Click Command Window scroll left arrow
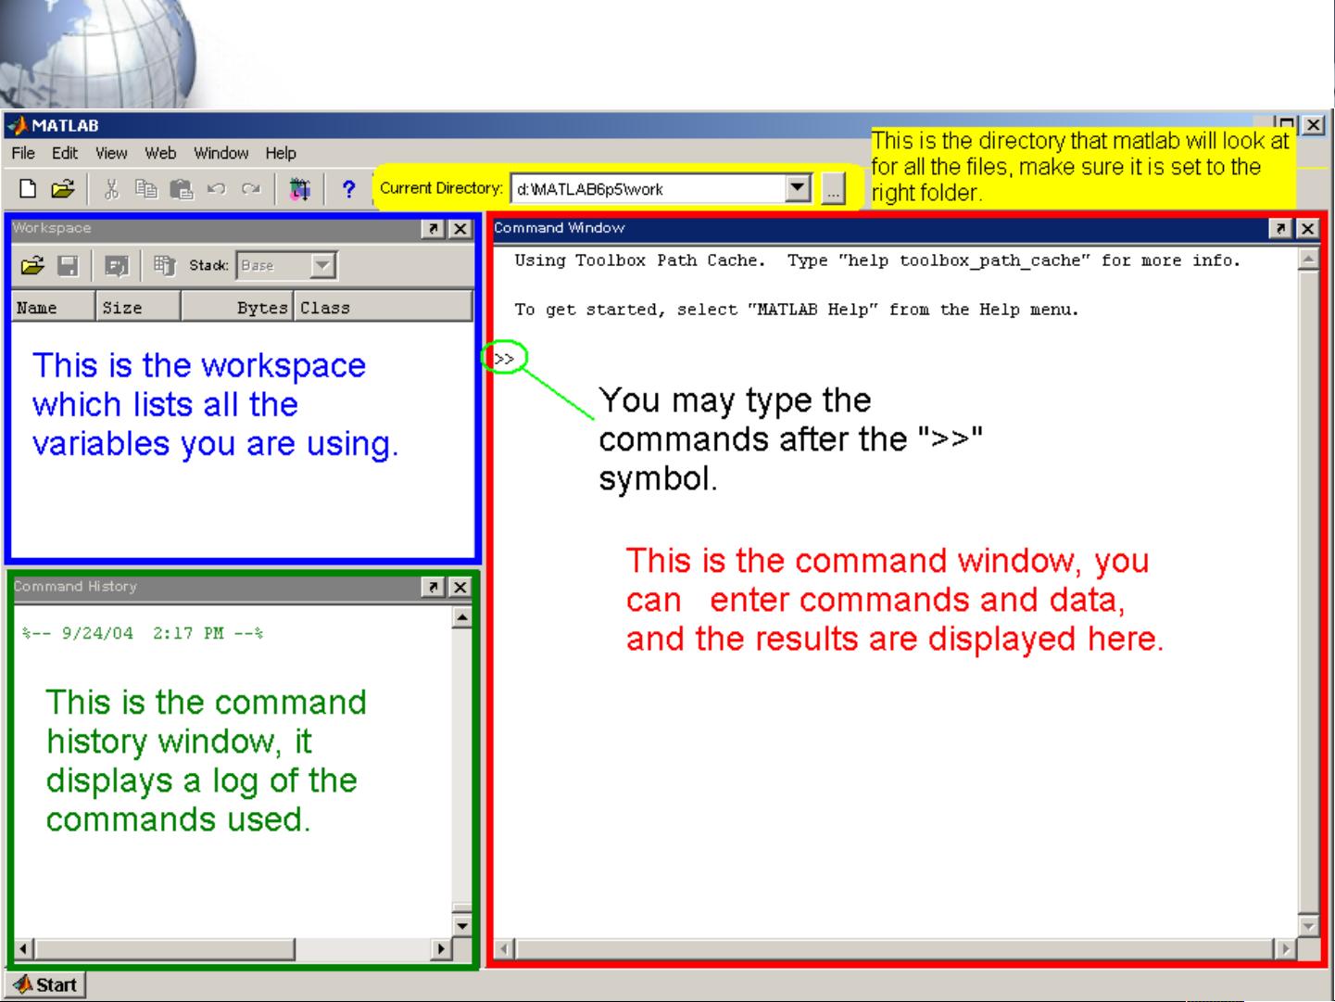 coord(505,948)
